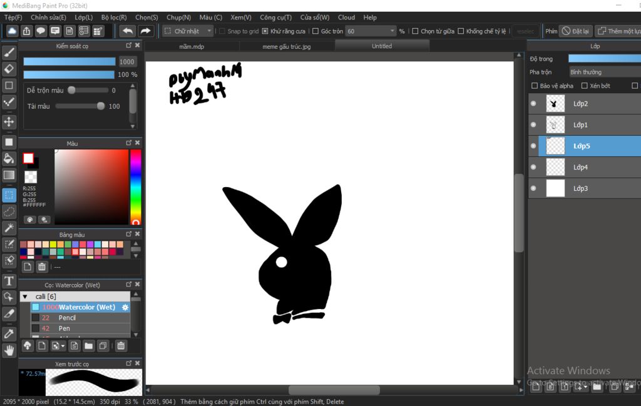
Task: Select the Fill rectangle tool
Action: tap(9, 142)
